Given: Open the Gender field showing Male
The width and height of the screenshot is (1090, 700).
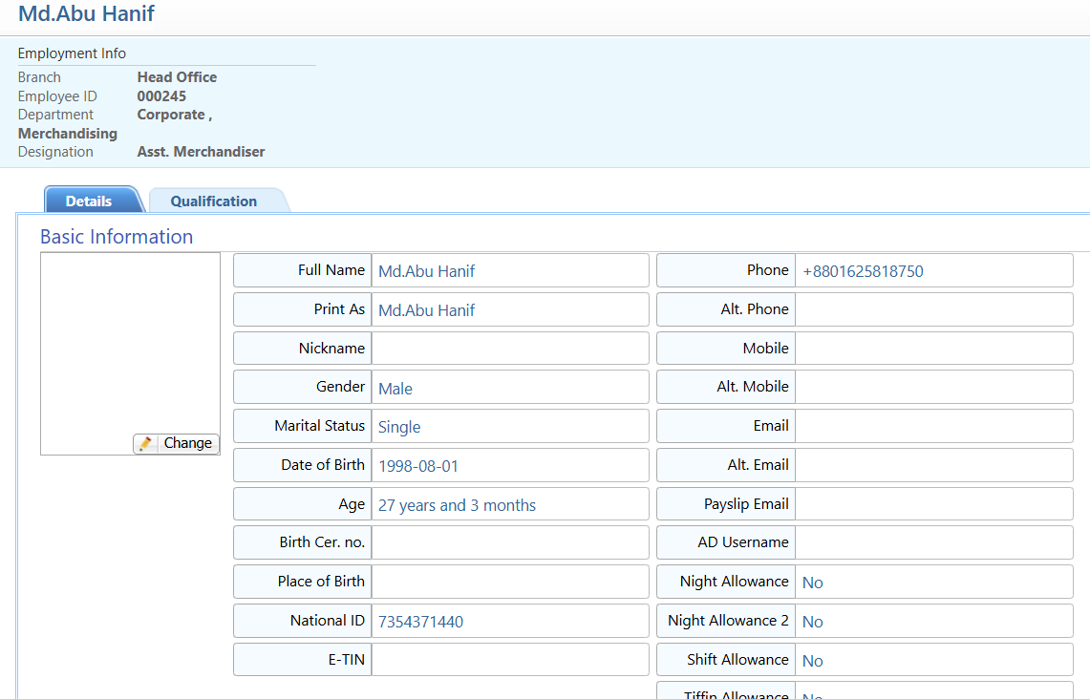Looking at the screenshot, I should point(509,388).
